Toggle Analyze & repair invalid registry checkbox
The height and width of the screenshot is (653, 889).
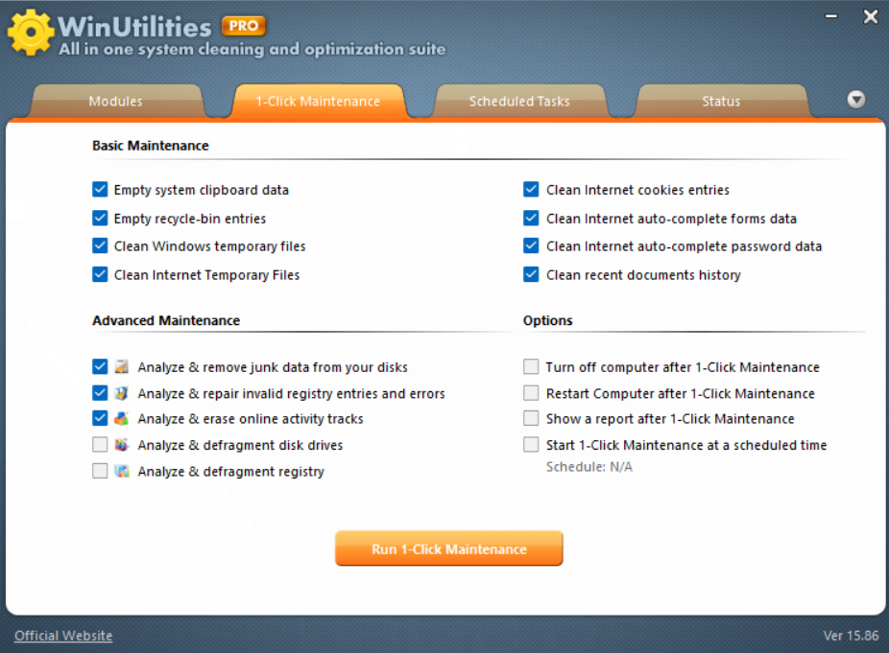[100, 393]
